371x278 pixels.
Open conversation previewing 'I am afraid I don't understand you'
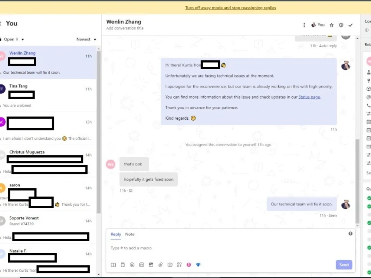pyautogui.click(x=48, y=128)
